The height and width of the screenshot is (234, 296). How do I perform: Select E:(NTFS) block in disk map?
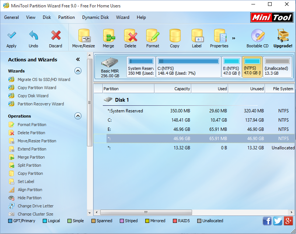(x=231, y=67)
